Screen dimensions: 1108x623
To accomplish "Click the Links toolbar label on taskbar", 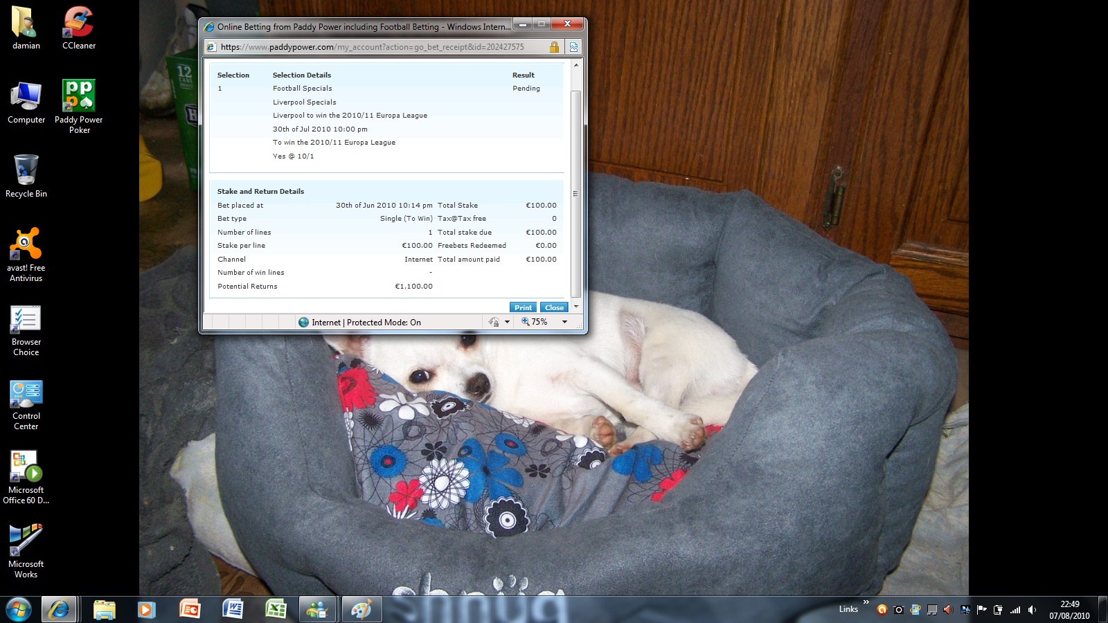I will click(848, 609).
